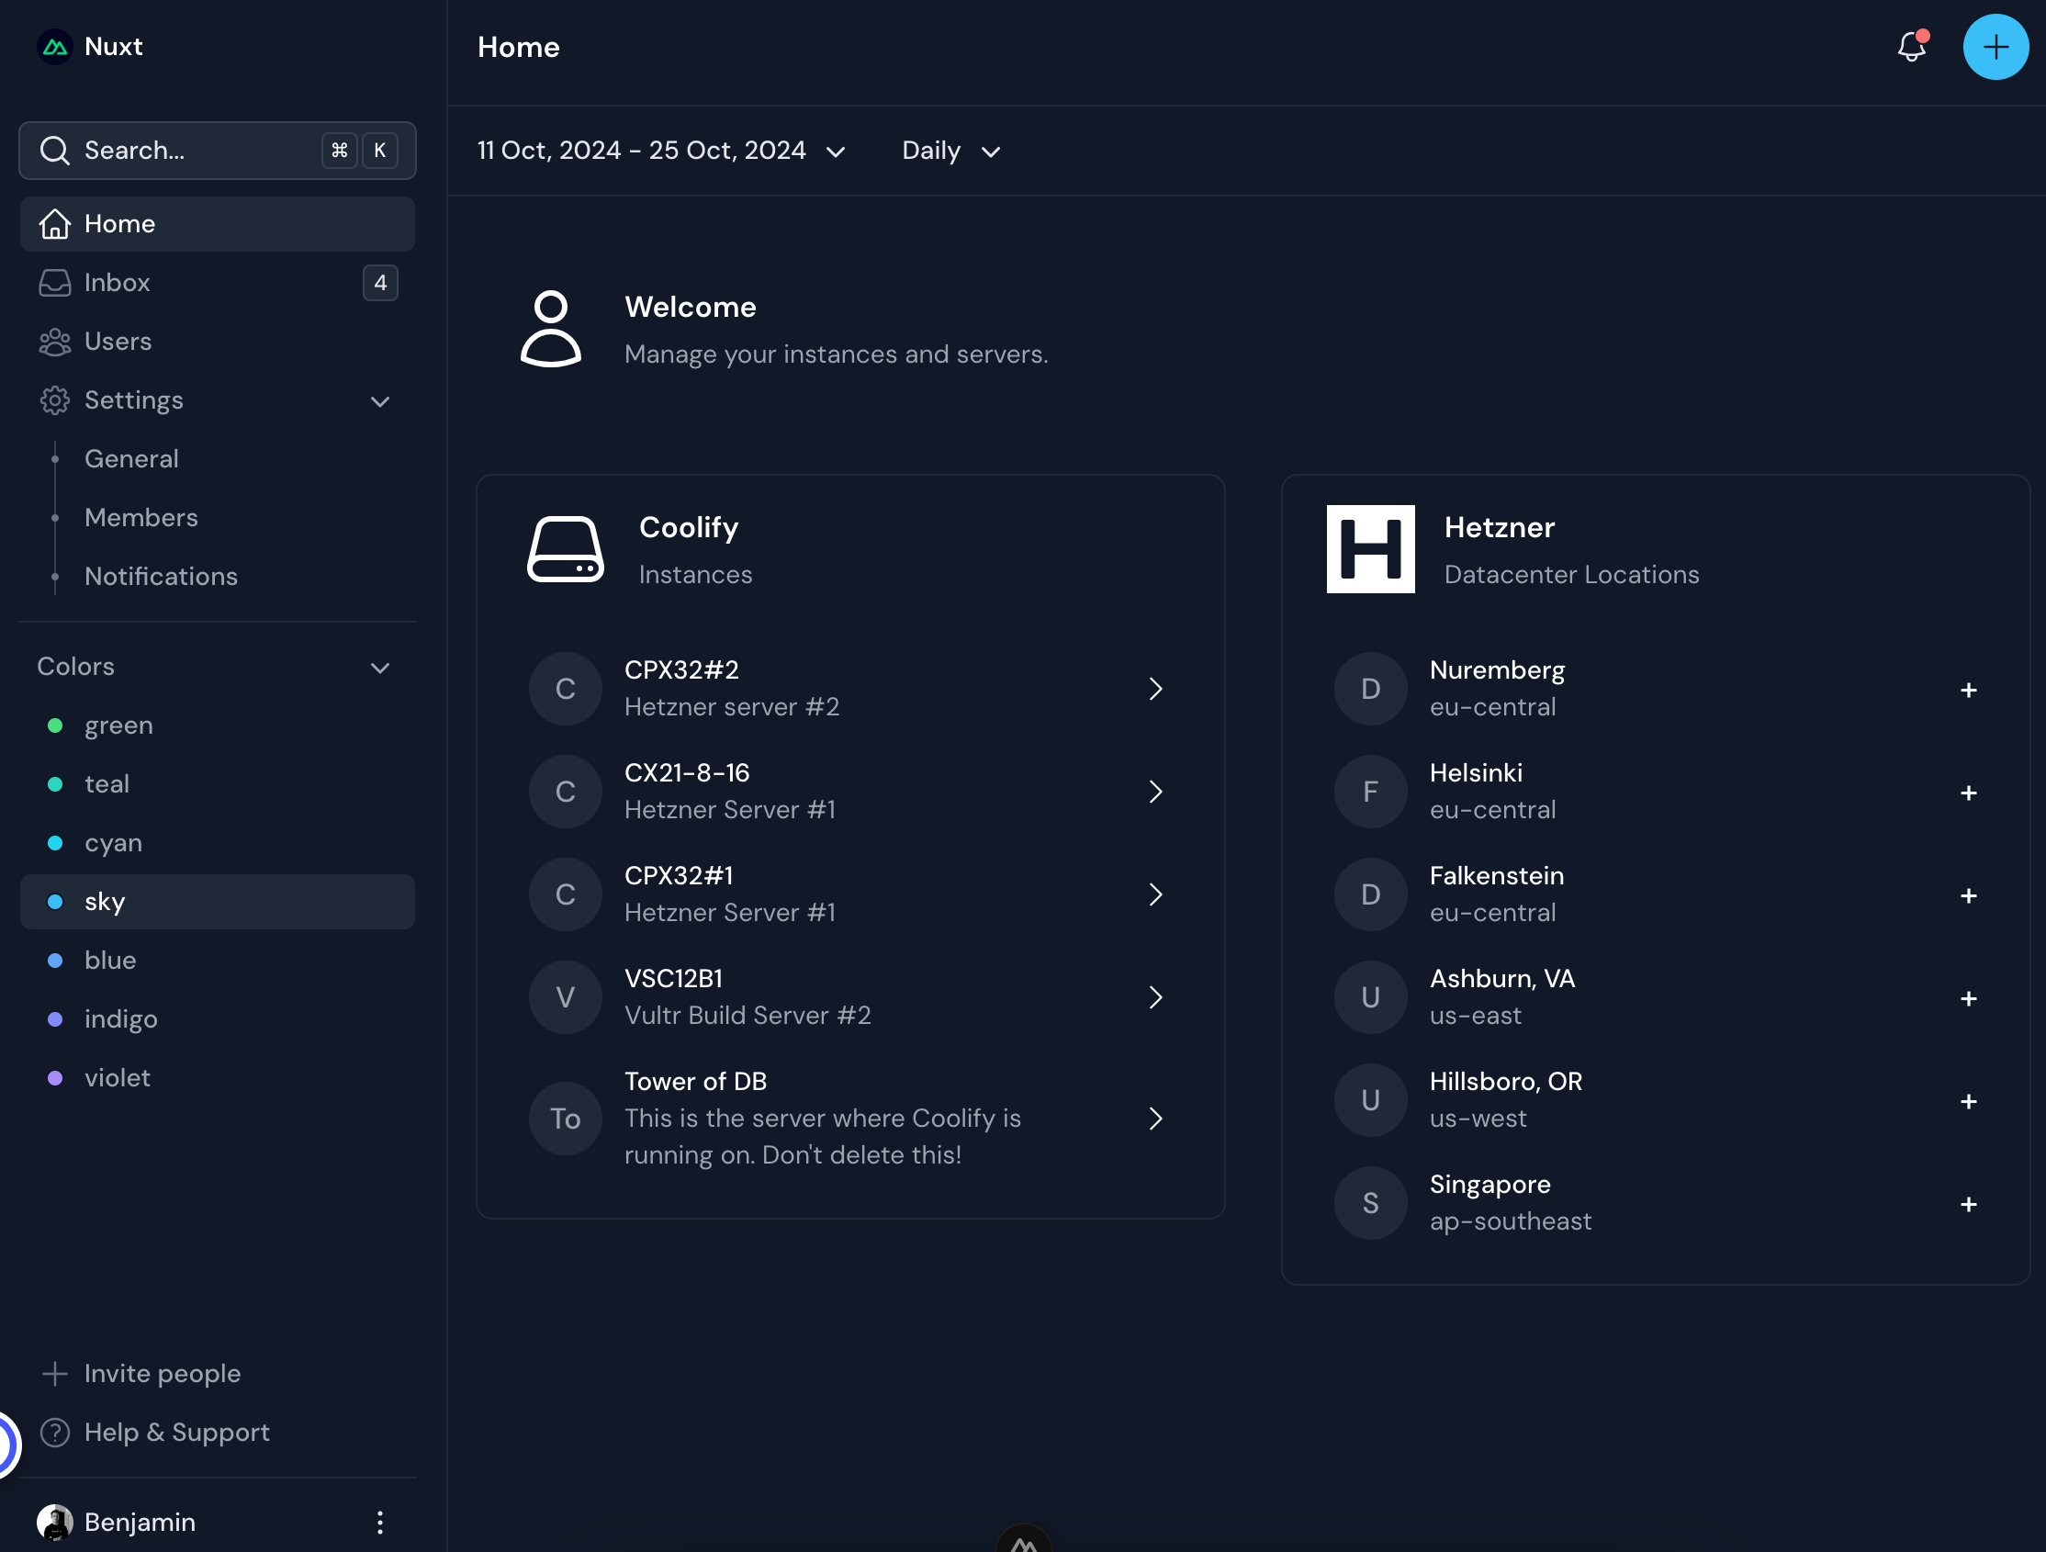Select the indigo color
Screen dimensions: 2046x1552
pyautogui.click(x=218, y=1019)
